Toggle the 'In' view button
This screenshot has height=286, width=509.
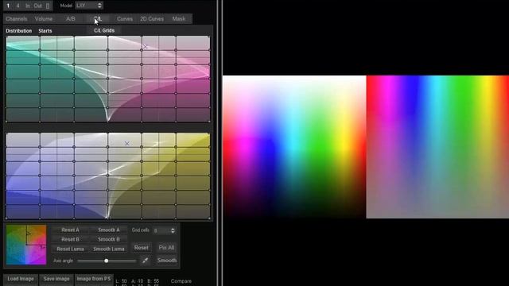click(x=28, y=6)
